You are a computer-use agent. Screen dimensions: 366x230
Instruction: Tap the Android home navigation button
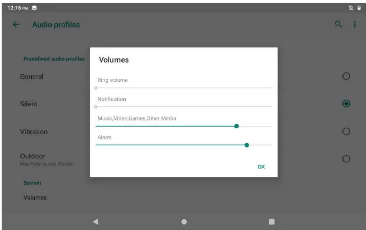pyautogui.click(x=184, y=222)
